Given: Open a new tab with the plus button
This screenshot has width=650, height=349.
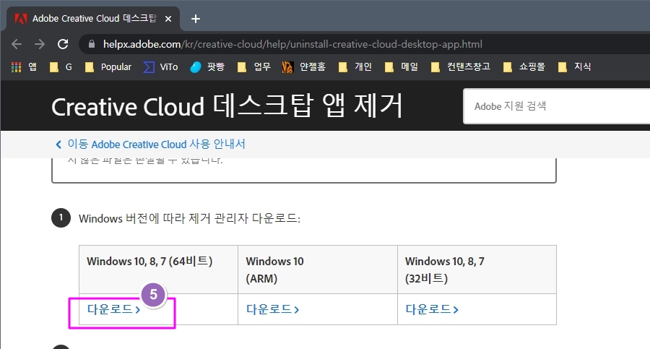Looking at the screenshot, I should pyautogui.click(x=196, y=19).
